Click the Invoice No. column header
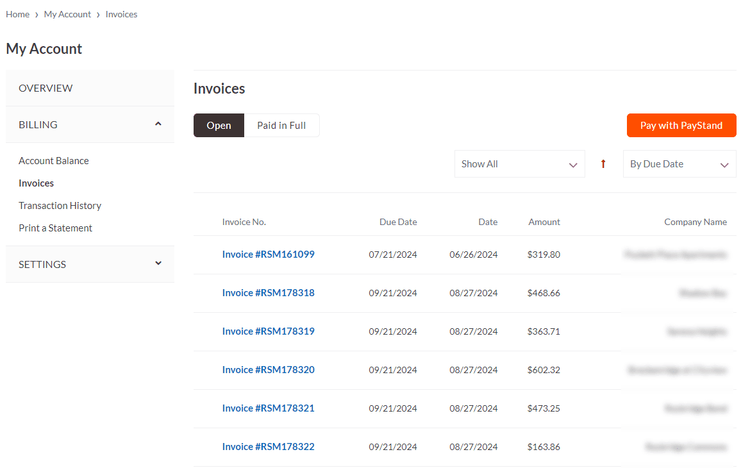750x468 pixels. coord(244,222)
